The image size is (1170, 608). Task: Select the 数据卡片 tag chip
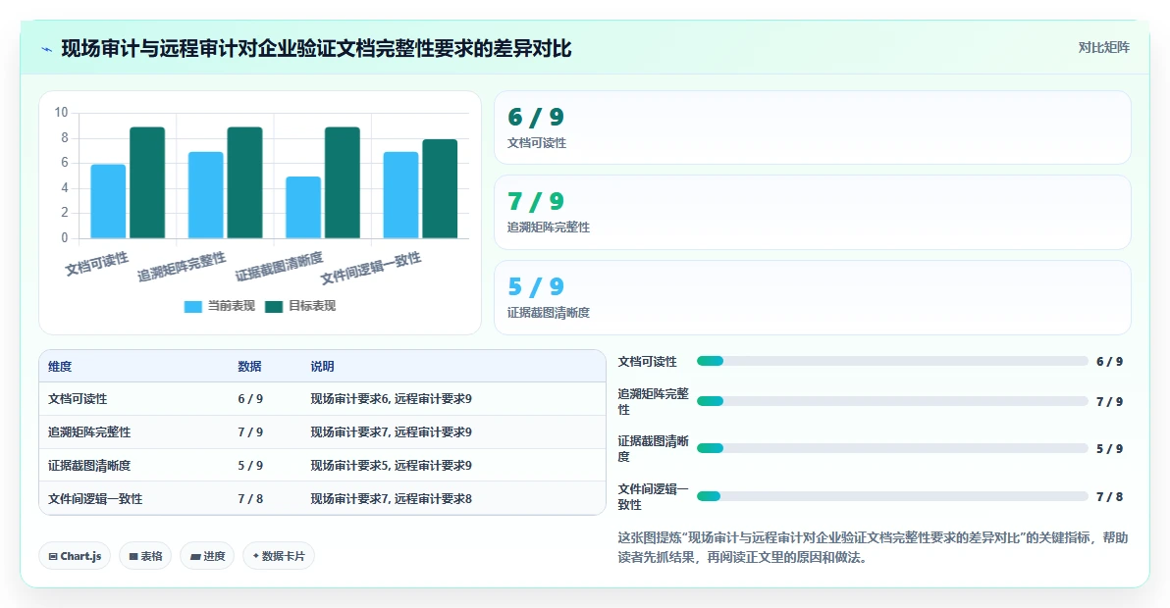(279, 556)
